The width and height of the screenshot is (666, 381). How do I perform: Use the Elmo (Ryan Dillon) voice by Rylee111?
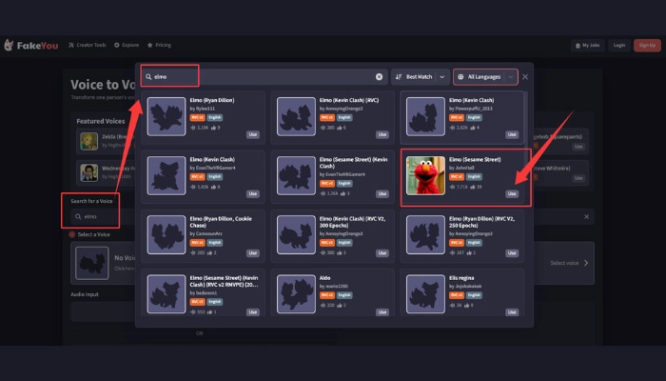[253, 134]
